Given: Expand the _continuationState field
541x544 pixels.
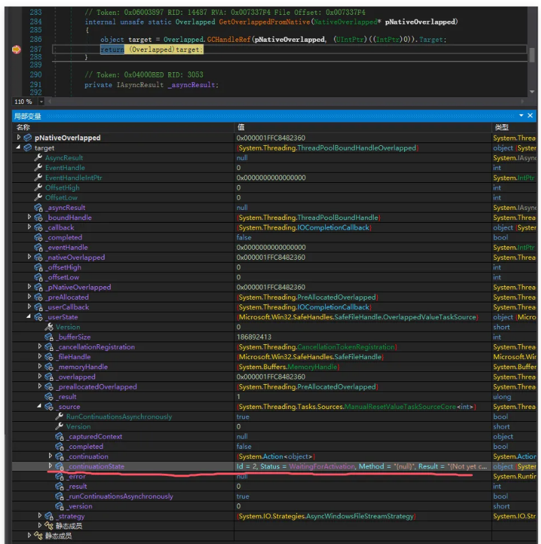Looking at the screenshot, I should coord(51,466).
